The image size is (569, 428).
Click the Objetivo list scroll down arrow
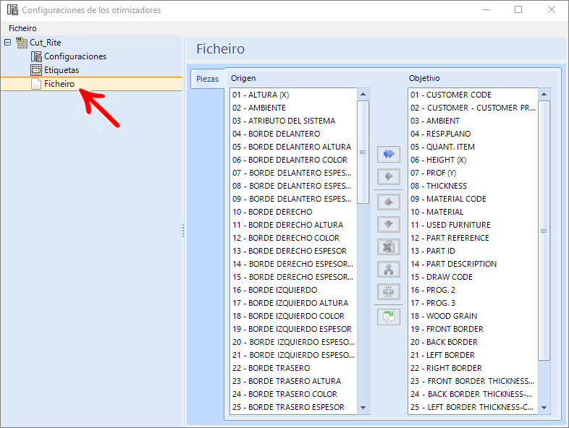544,408
